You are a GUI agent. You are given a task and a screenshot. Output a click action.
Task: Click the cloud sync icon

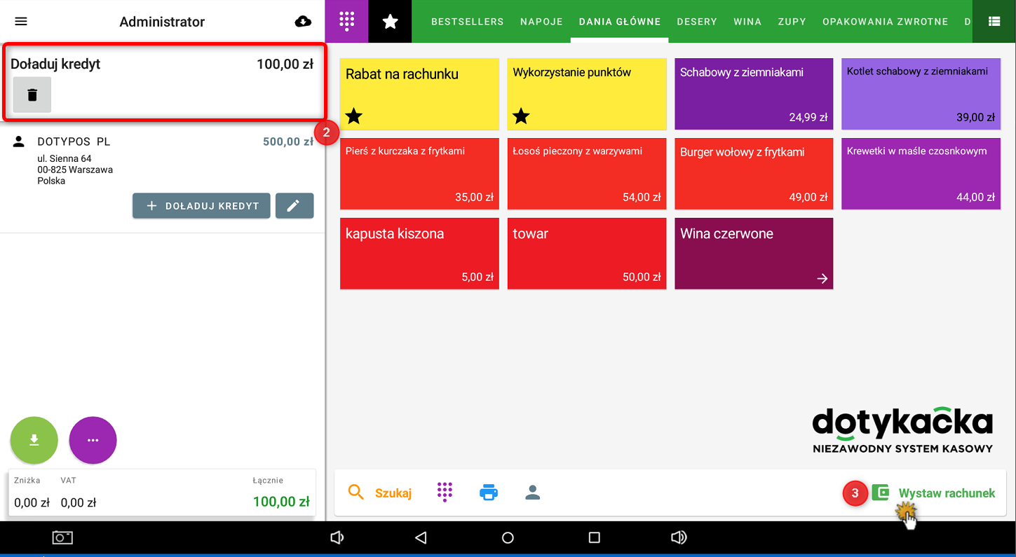click(303, 21)
